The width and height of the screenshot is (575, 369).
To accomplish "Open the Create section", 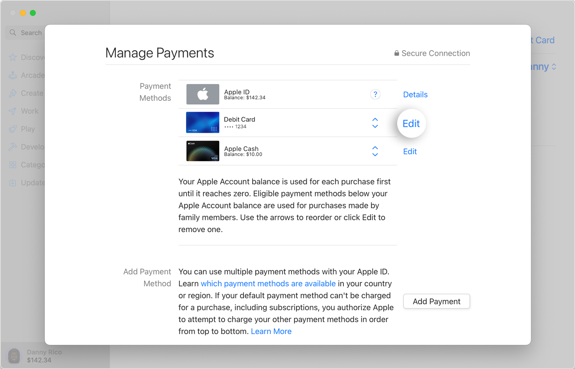I will 29,93.
